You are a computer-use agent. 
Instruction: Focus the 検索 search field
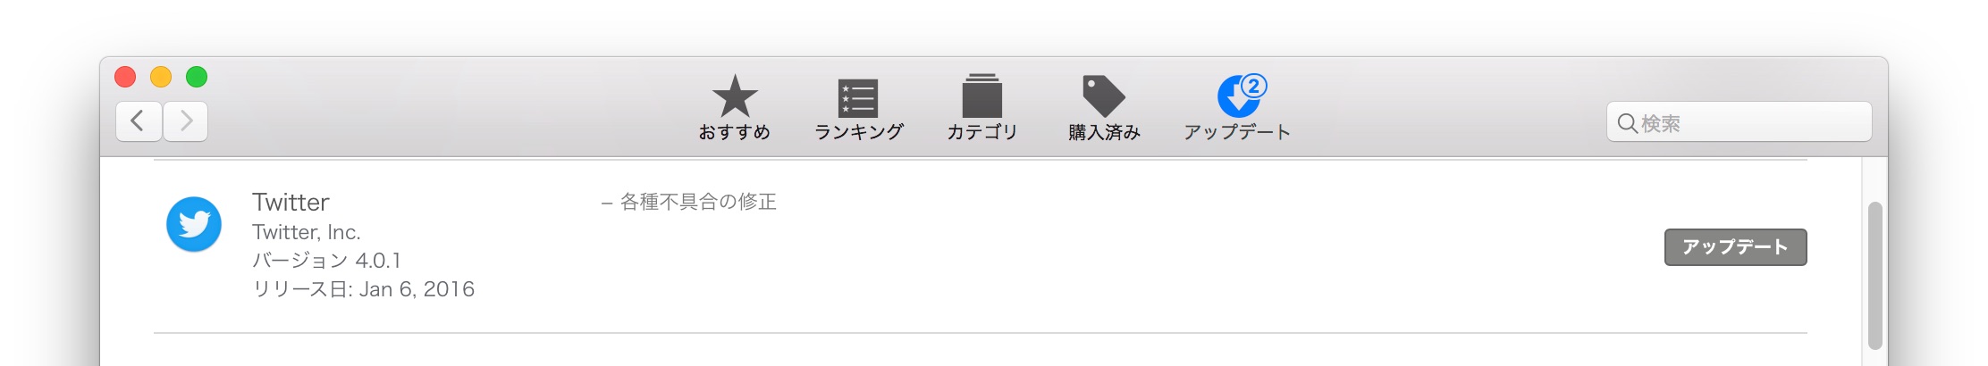[1739, 122]
